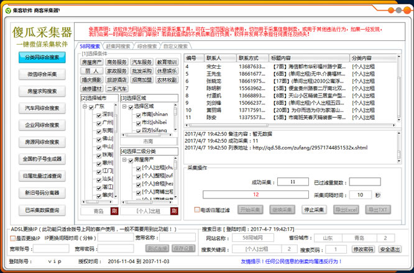
Task: Pick the 旅游酒店 category button
Action: (116, 80)
